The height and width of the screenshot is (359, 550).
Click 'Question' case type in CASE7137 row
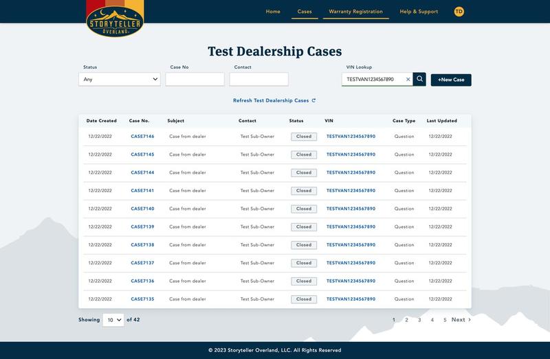click(x=404, y=263)
